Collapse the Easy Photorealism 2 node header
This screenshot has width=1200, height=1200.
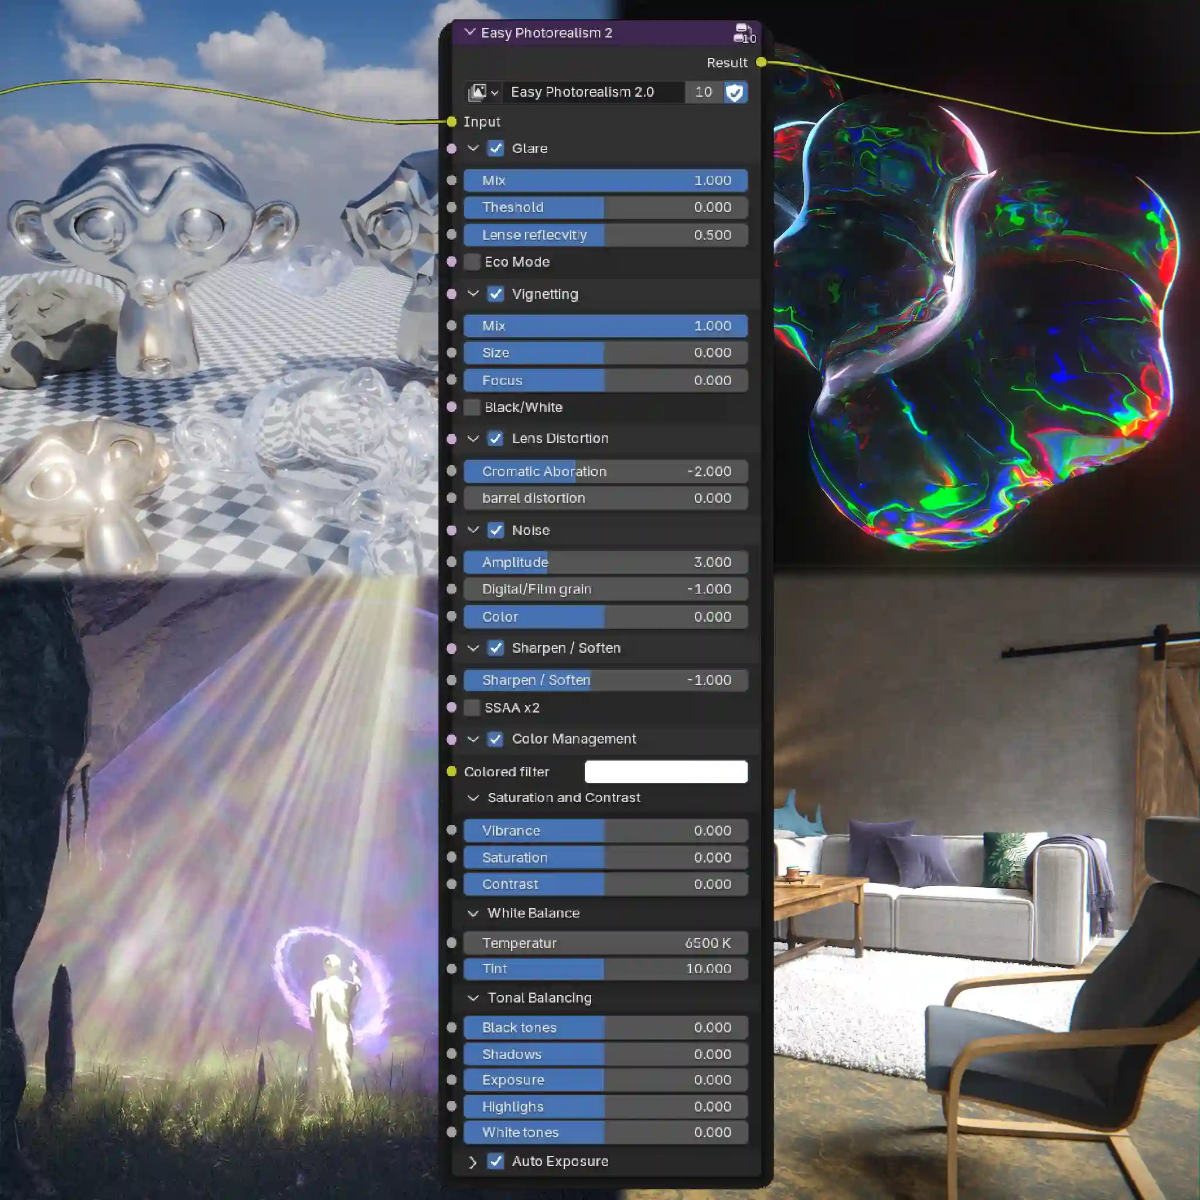point(470,32)
